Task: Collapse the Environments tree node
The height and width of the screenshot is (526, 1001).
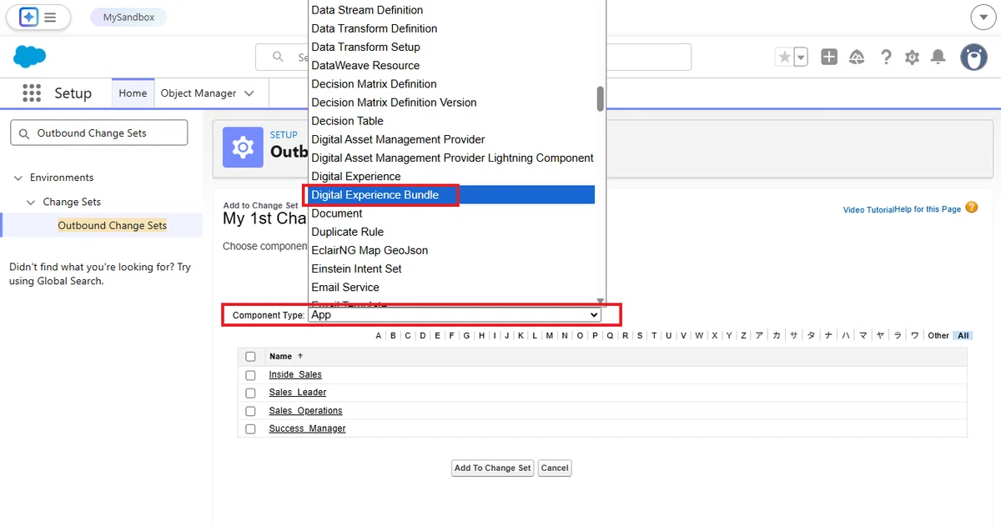Action: pos(18,178)
